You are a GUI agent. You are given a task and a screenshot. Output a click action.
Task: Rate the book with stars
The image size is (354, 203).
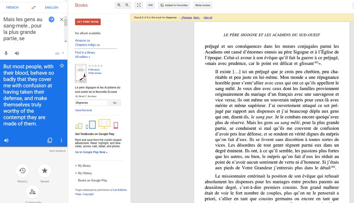coord(96,66)
